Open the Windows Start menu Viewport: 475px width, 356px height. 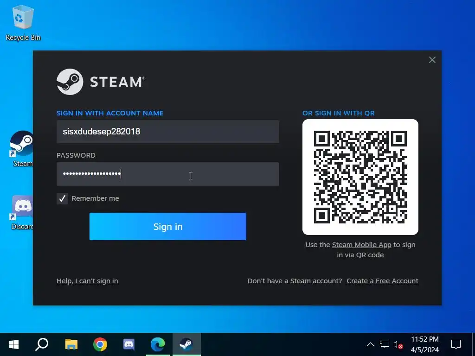click(13, 344)
